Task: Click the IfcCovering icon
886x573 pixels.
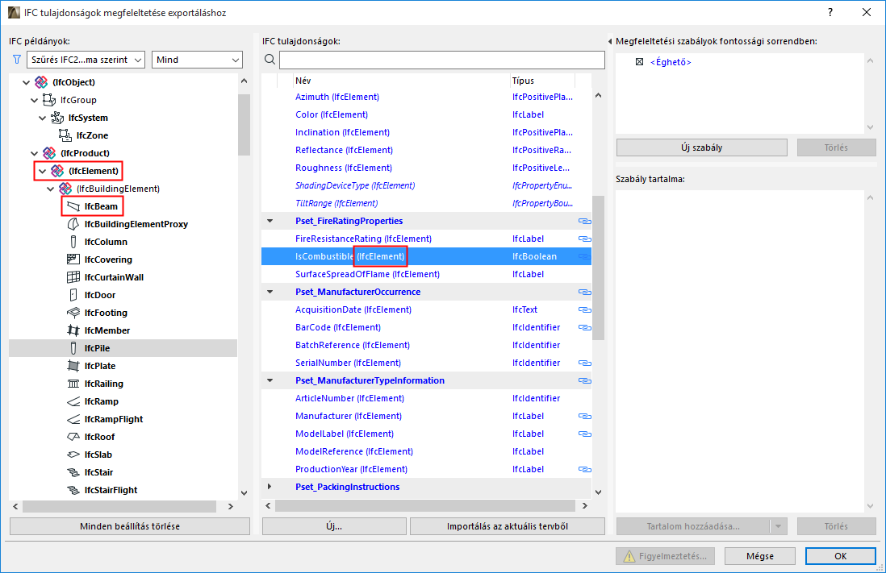Action: [73, 260]
